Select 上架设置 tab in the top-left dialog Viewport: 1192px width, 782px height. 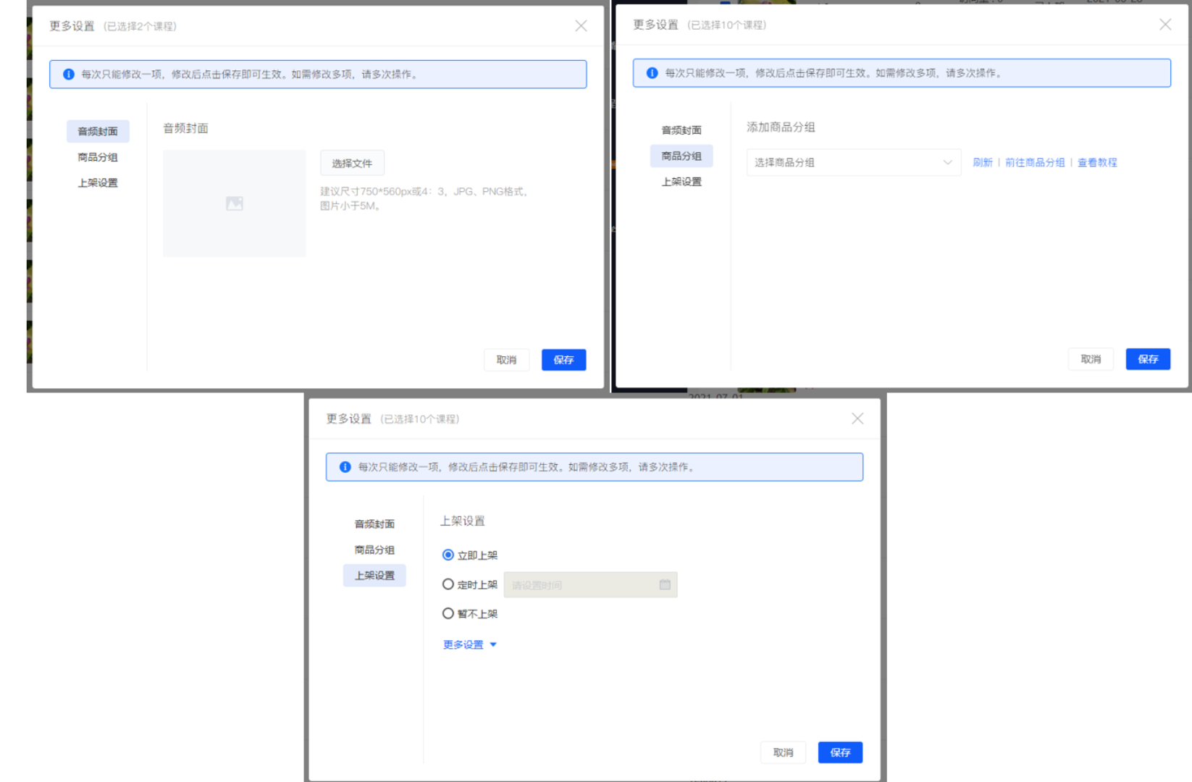[98, 182]
